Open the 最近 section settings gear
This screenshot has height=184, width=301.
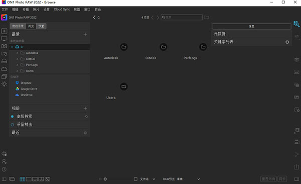85,133
